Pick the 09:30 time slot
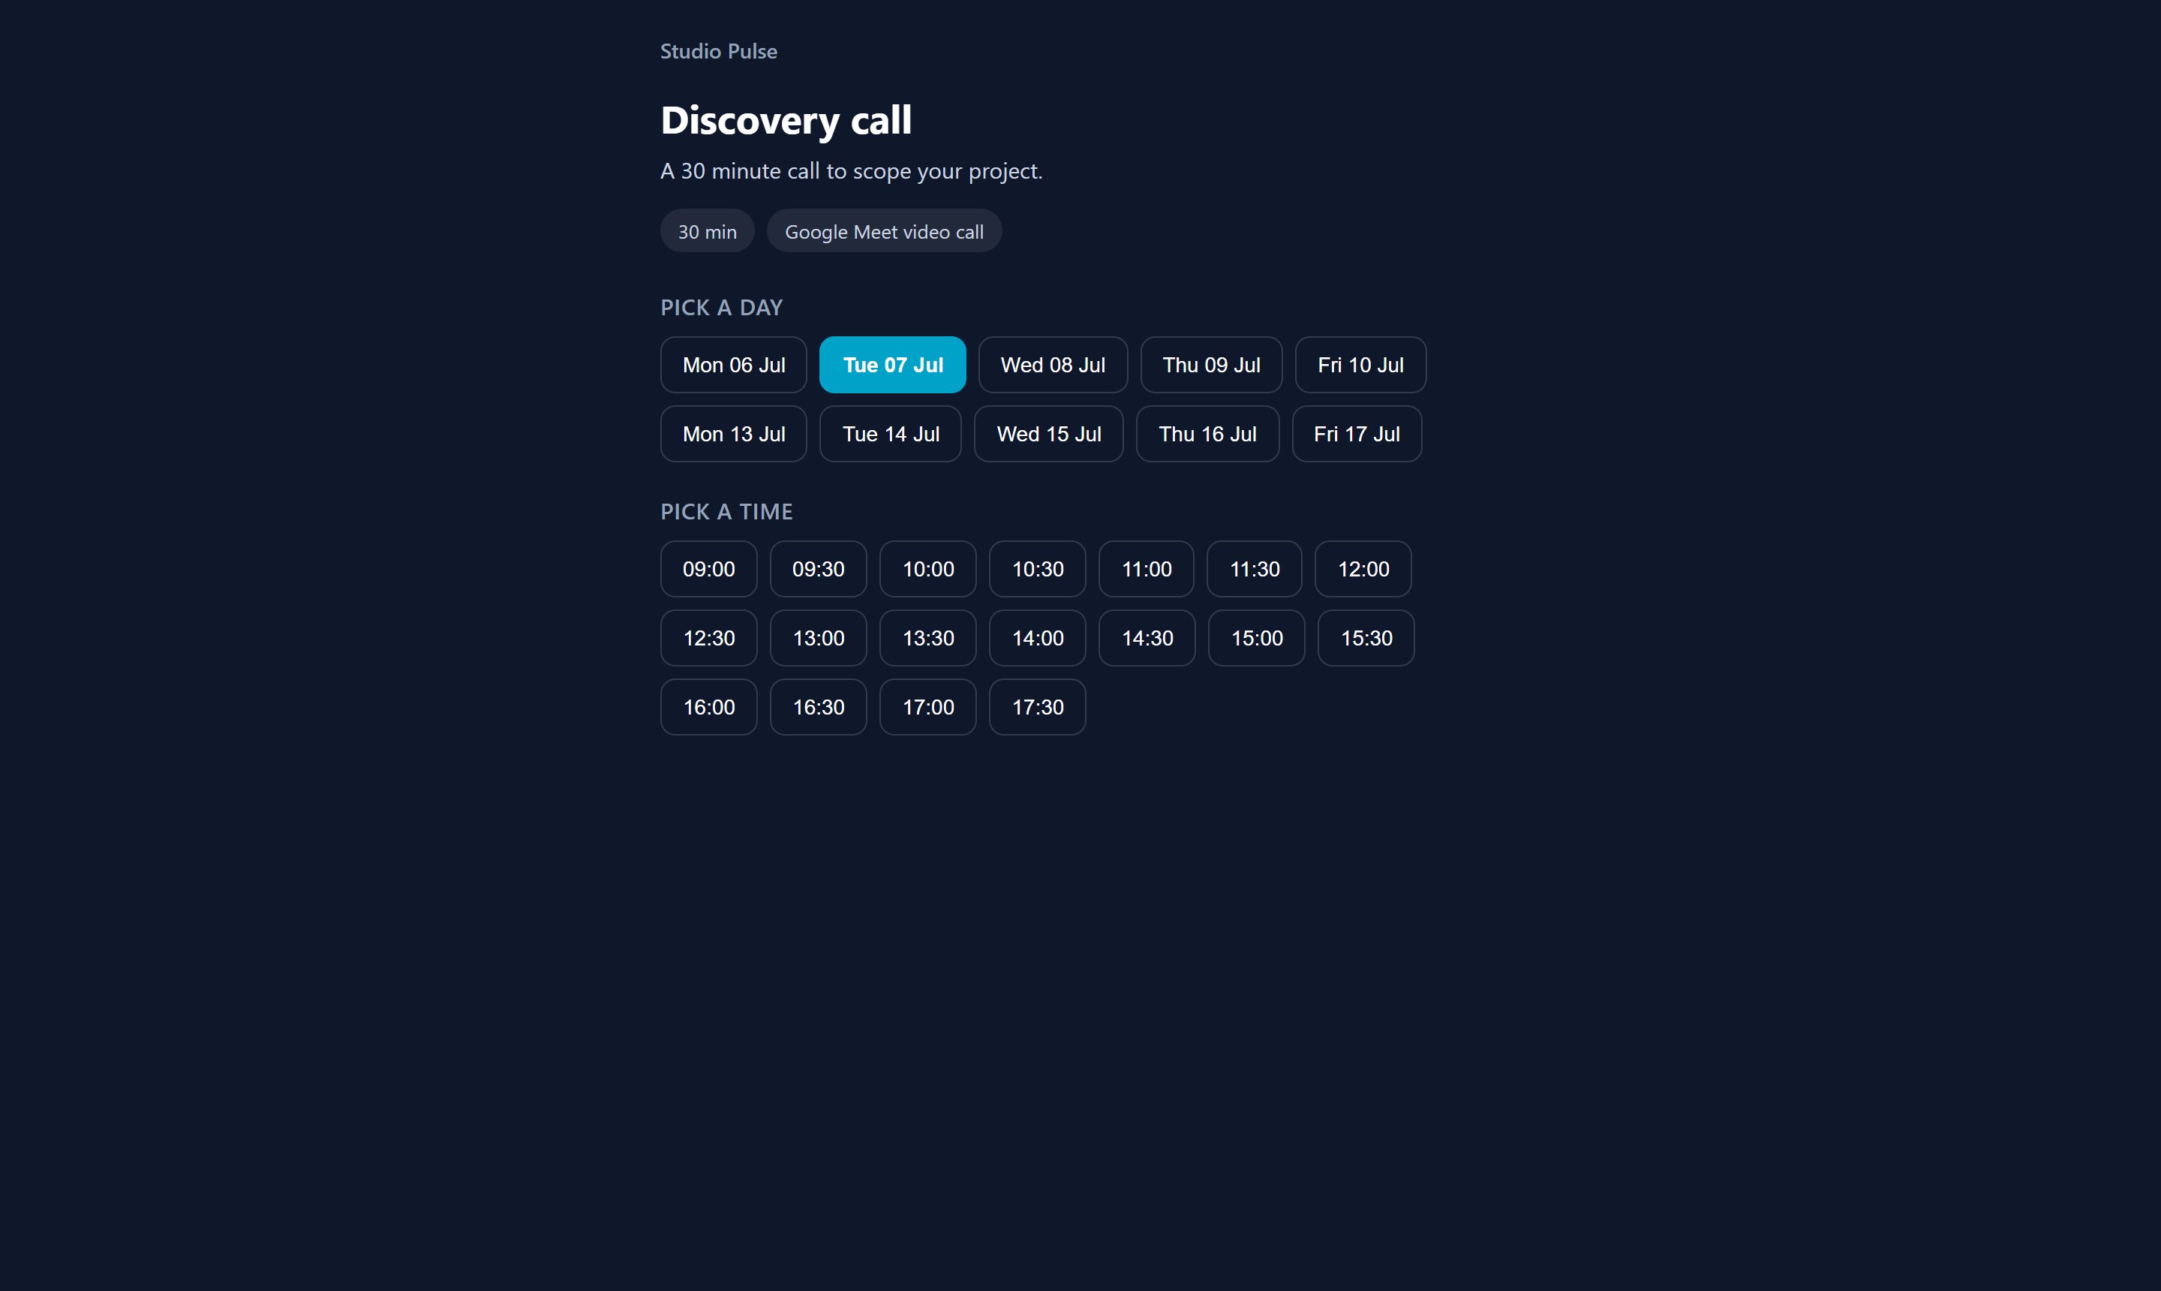 click(x=819, y=569)
